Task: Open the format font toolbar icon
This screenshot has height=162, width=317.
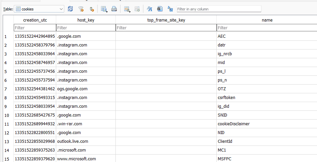Action: [149, 9]
